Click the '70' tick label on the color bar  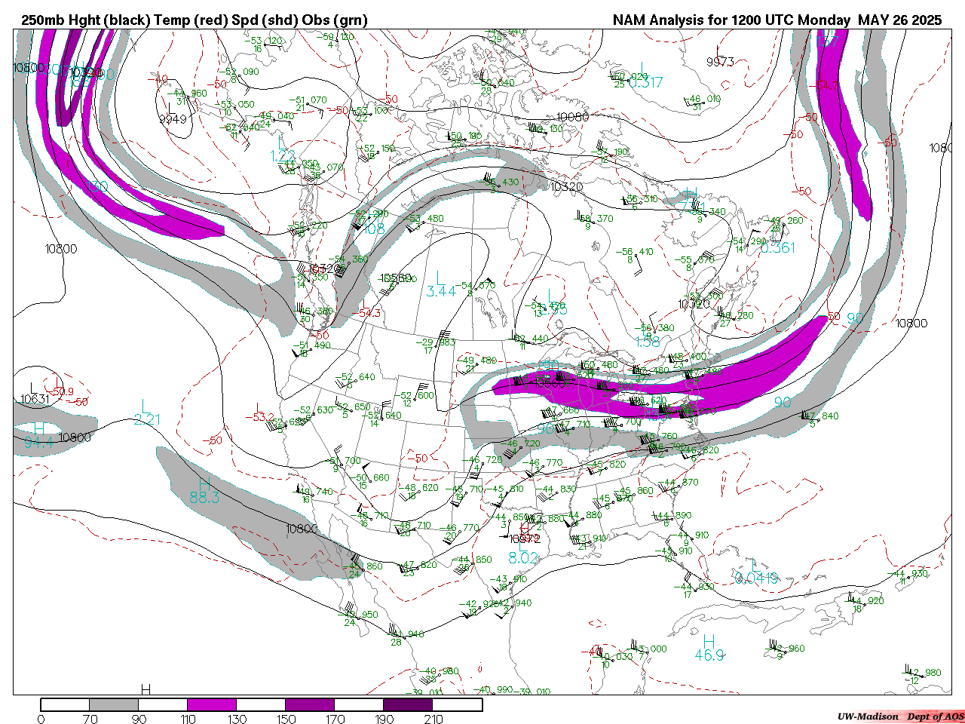(x=90, y=719)
